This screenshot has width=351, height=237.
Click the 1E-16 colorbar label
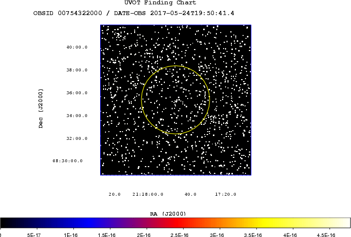click(x=70, y=235)
